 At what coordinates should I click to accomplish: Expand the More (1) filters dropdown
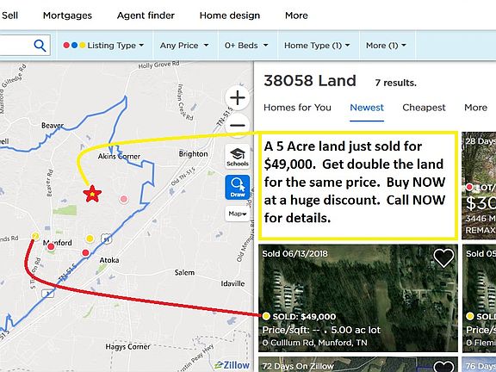pos(386,46)
